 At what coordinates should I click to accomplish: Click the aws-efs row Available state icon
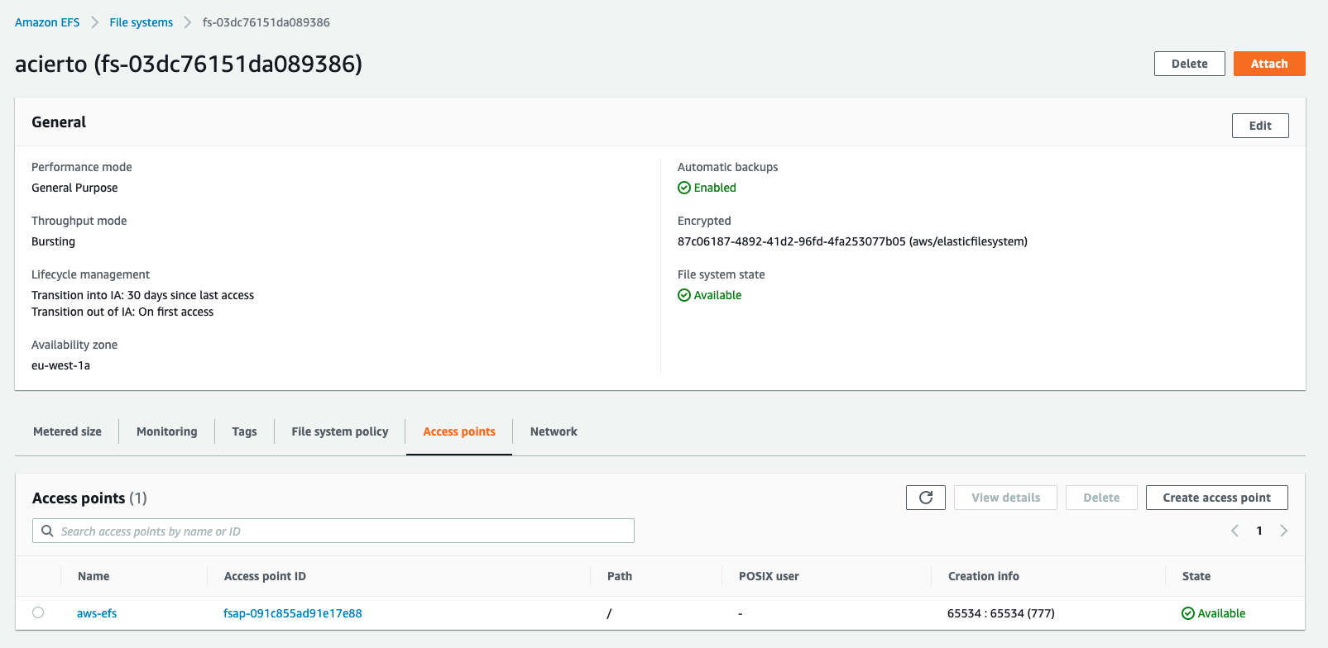point(1188,613)
